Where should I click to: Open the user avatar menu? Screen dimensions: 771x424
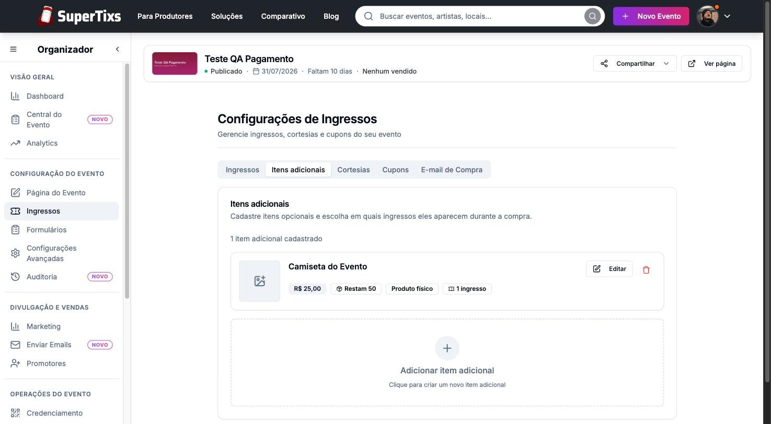point(707,16)
